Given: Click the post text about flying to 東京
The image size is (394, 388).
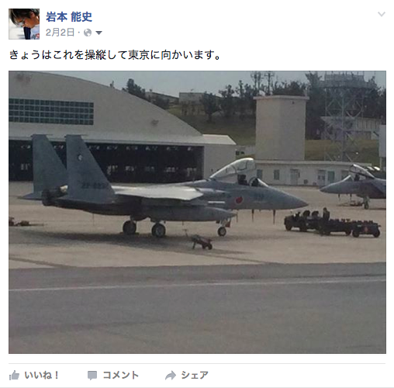Looking at the screenshot, I should tap(115, 55).
